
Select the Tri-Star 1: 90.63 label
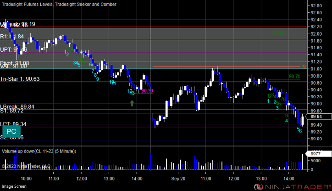click(x=20, y=79)
